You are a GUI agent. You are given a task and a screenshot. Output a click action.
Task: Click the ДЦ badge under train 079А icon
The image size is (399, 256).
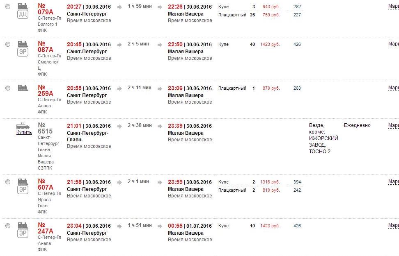coord(23,14)
